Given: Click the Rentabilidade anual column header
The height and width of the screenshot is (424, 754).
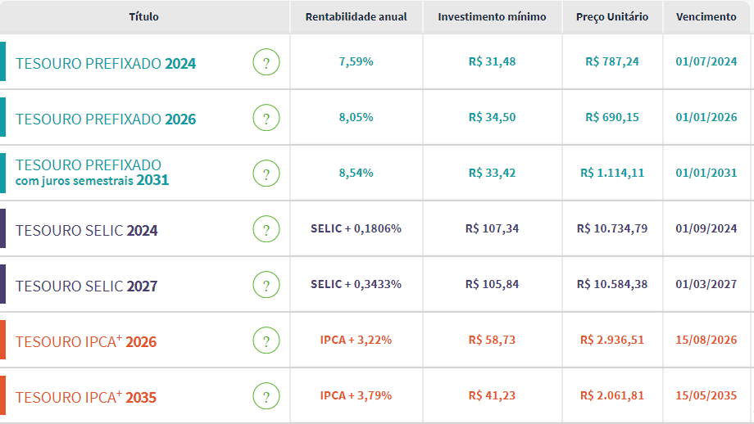Looking at the screenshot, I should tap(357, 17).
